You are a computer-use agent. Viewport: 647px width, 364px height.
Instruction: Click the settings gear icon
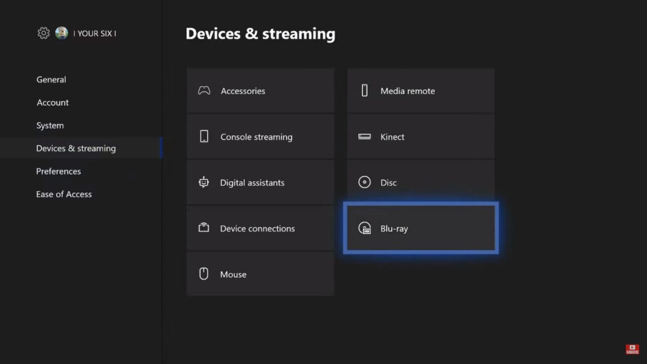pos(44,33)
